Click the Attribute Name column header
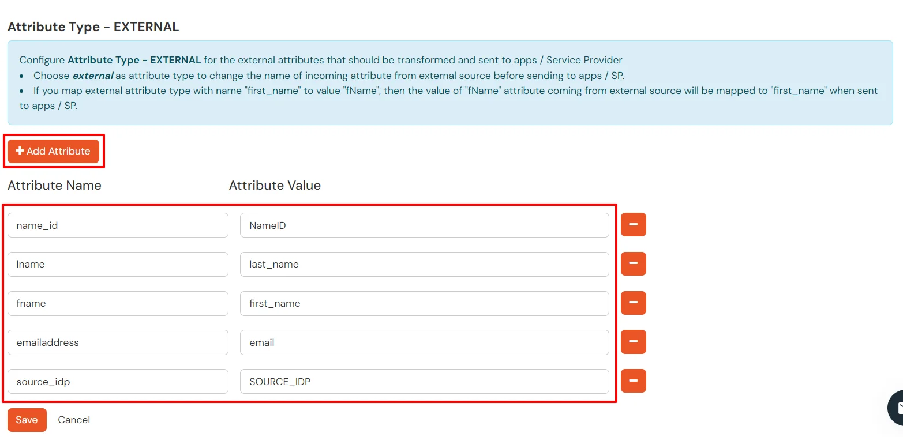903x437 pixels. pos(54,185)
